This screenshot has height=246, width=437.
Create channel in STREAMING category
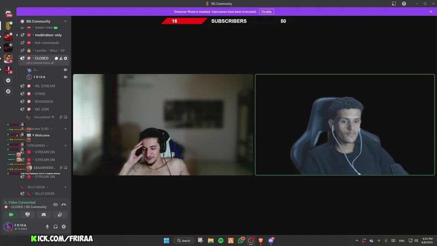coord(66,146)
